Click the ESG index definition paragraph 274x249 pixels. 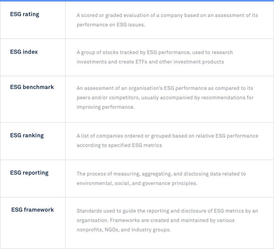coord(155,57)
